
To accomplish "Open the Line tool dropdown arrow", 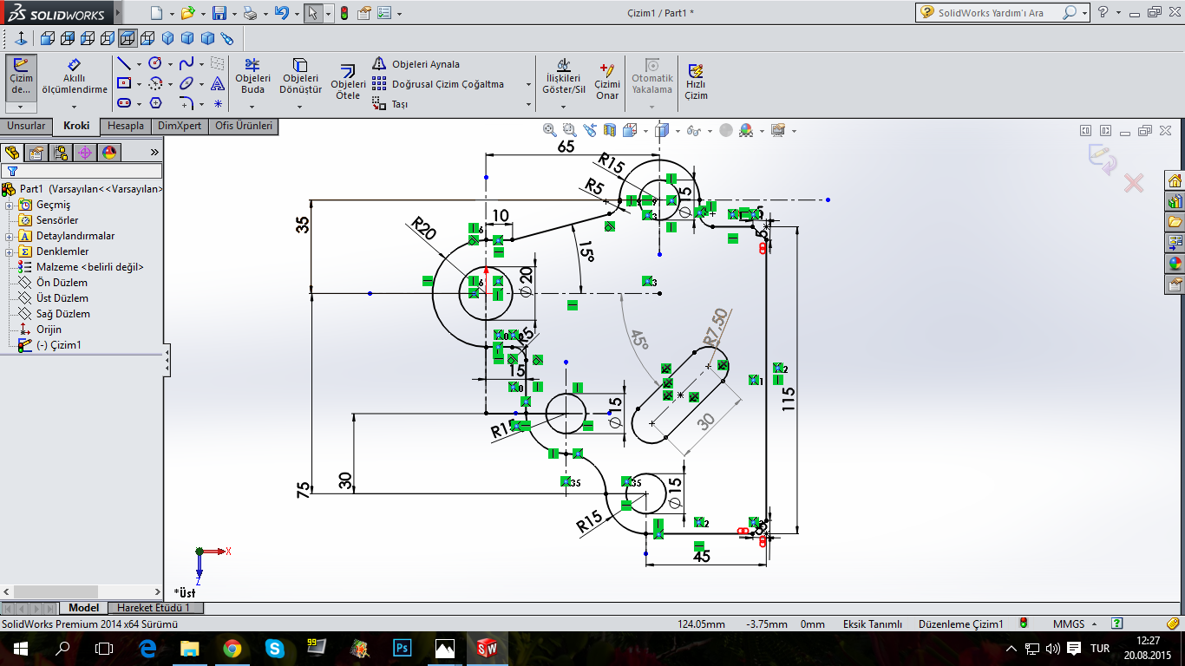I will 139,64.
